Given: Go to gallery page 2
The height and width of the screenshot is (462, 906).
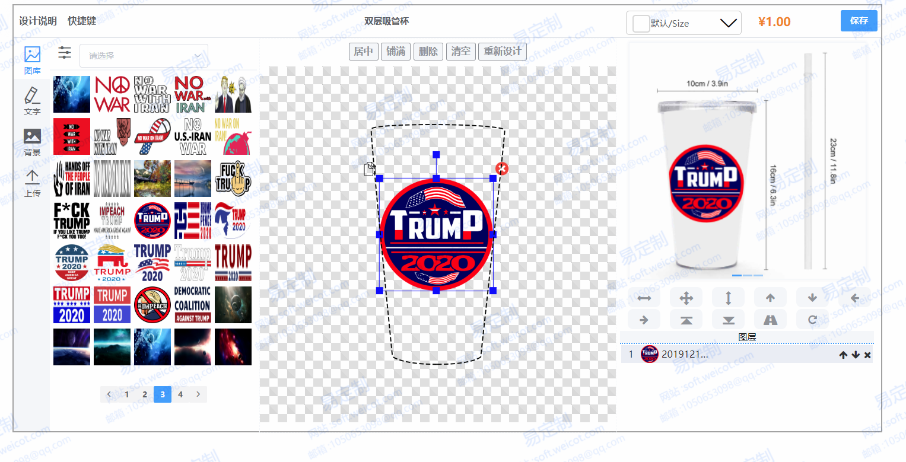Looking at the screenshot, I should tap(145, 394).
